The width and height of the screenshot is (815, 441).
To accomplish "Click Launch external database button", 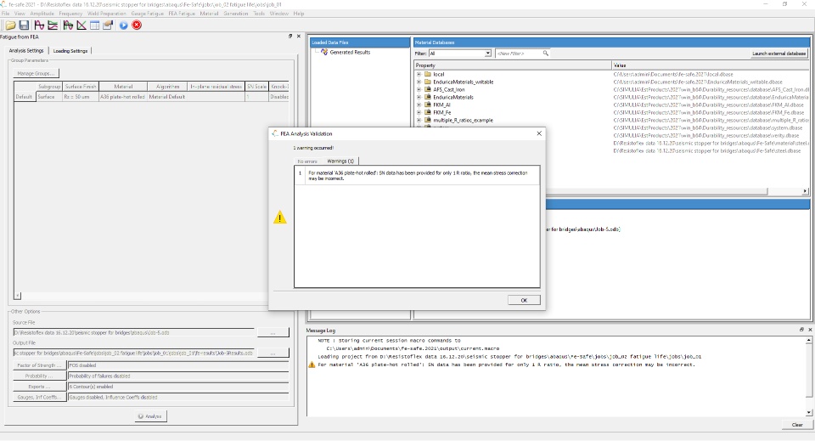I will tap(778, 53).
